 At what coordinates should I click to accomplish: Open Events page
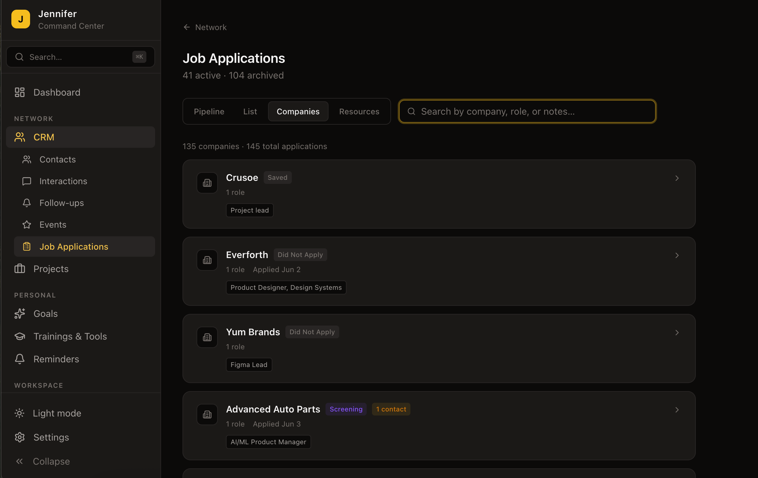pyautogui.click(x=85, y=225)
